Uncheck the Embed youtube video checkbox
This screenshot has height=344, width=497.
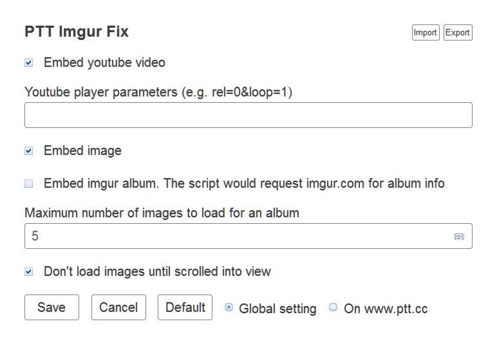pyautogui.click(x=29, y=63)
